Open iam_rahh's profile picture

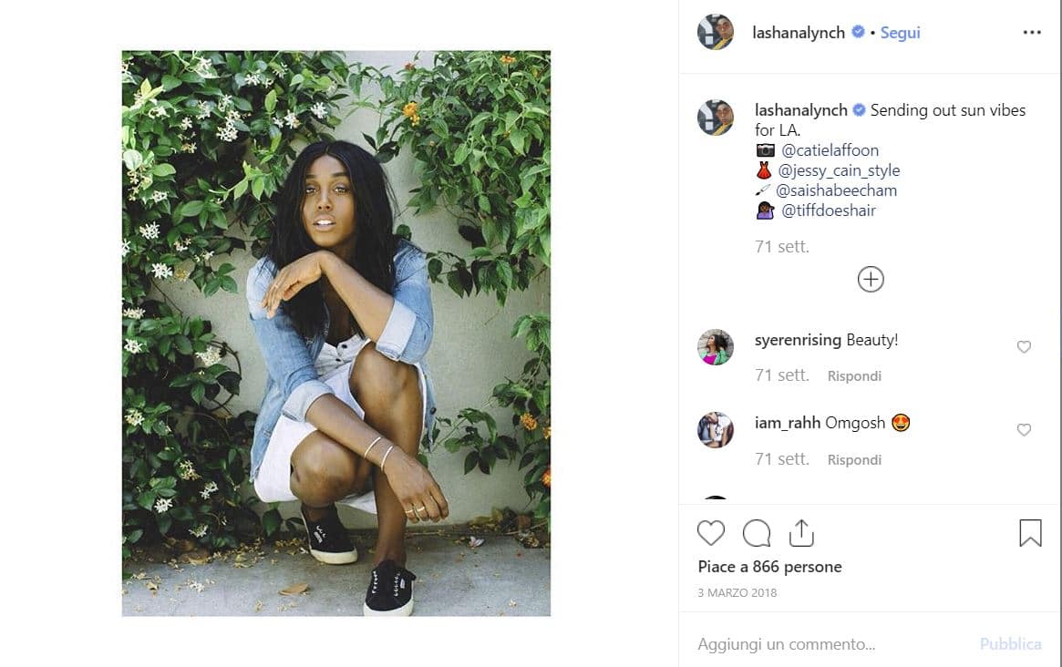[716, 430]
